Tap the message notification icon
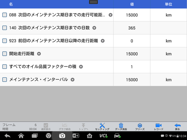This screenshot has width=187, height=140. pos(162,136)
